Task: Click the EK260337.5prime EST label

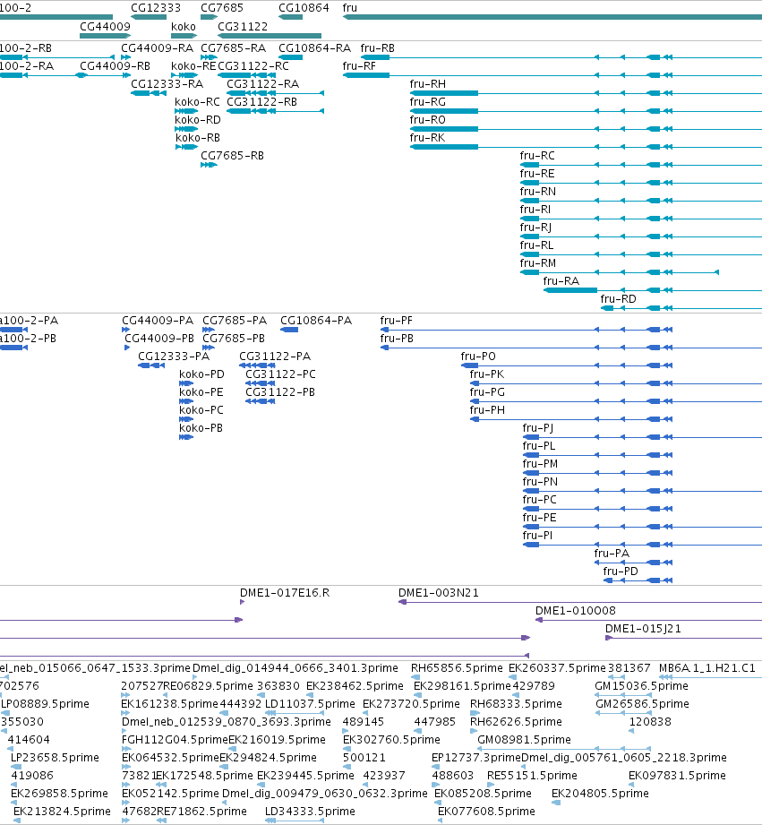Action: [558, 668]
